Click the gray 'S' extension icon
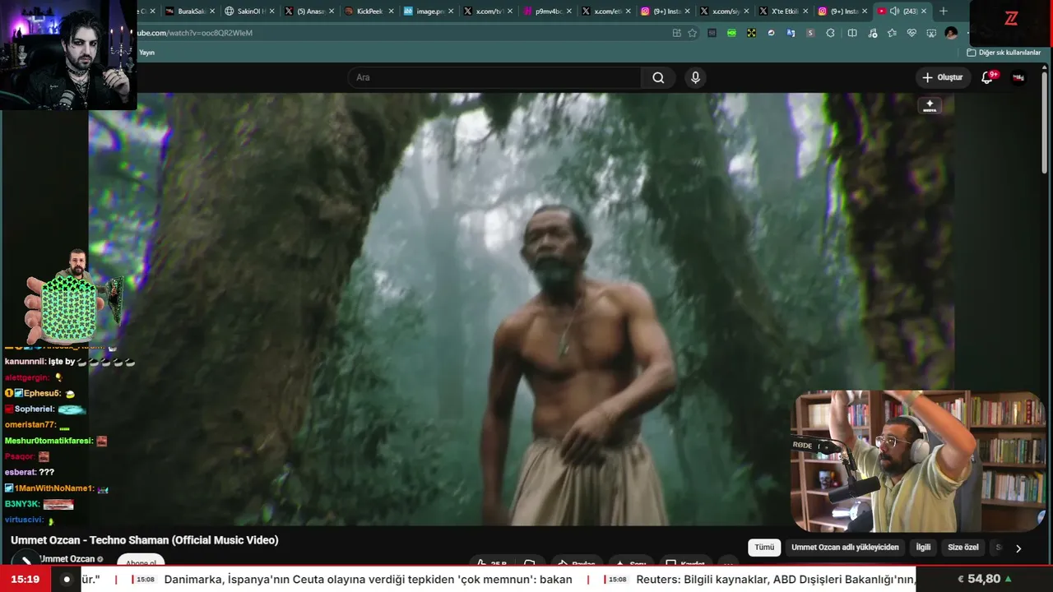 point(810,33)
